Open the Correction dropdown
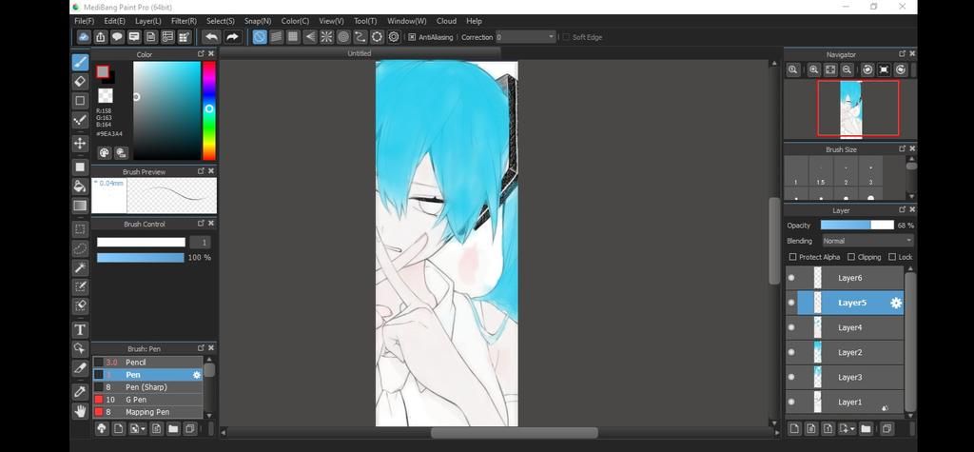The width and height of the screenshot is (974, 452). pos(525,37)
